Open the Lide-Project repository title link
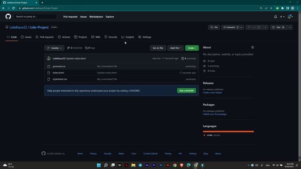301x169 pixels. (39, 27)
